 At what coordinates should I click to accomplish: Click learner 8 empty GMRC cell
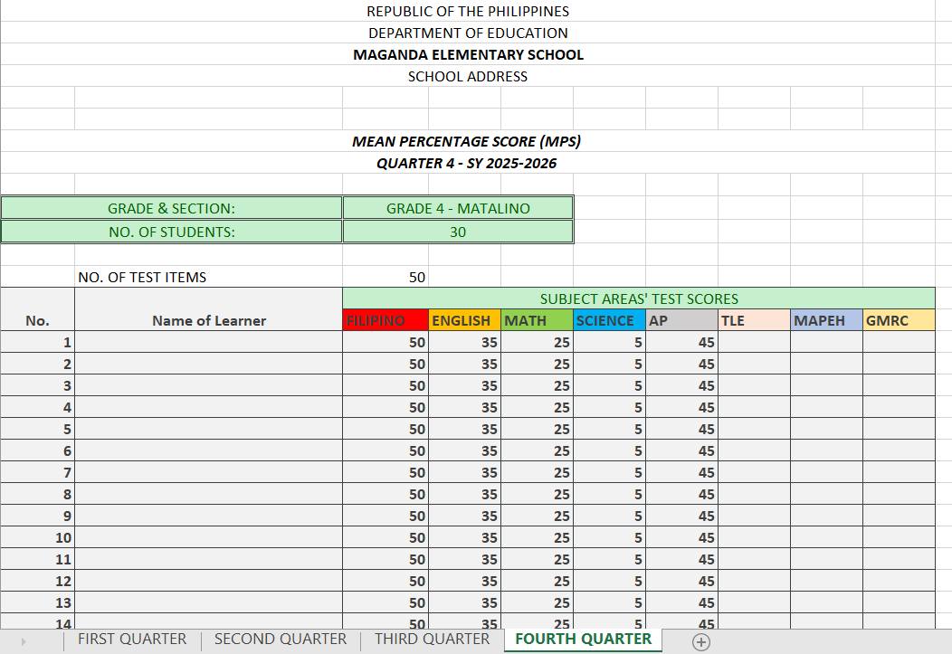[x=899, y=495]
